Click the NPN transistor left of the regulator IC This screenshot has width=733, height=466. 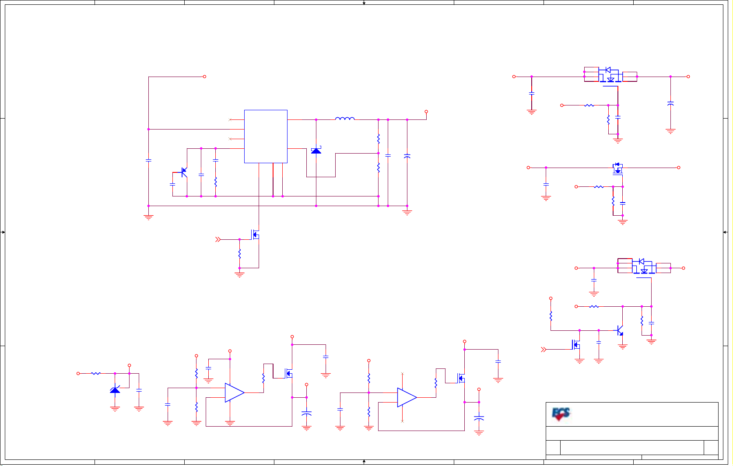pos(184,172)
